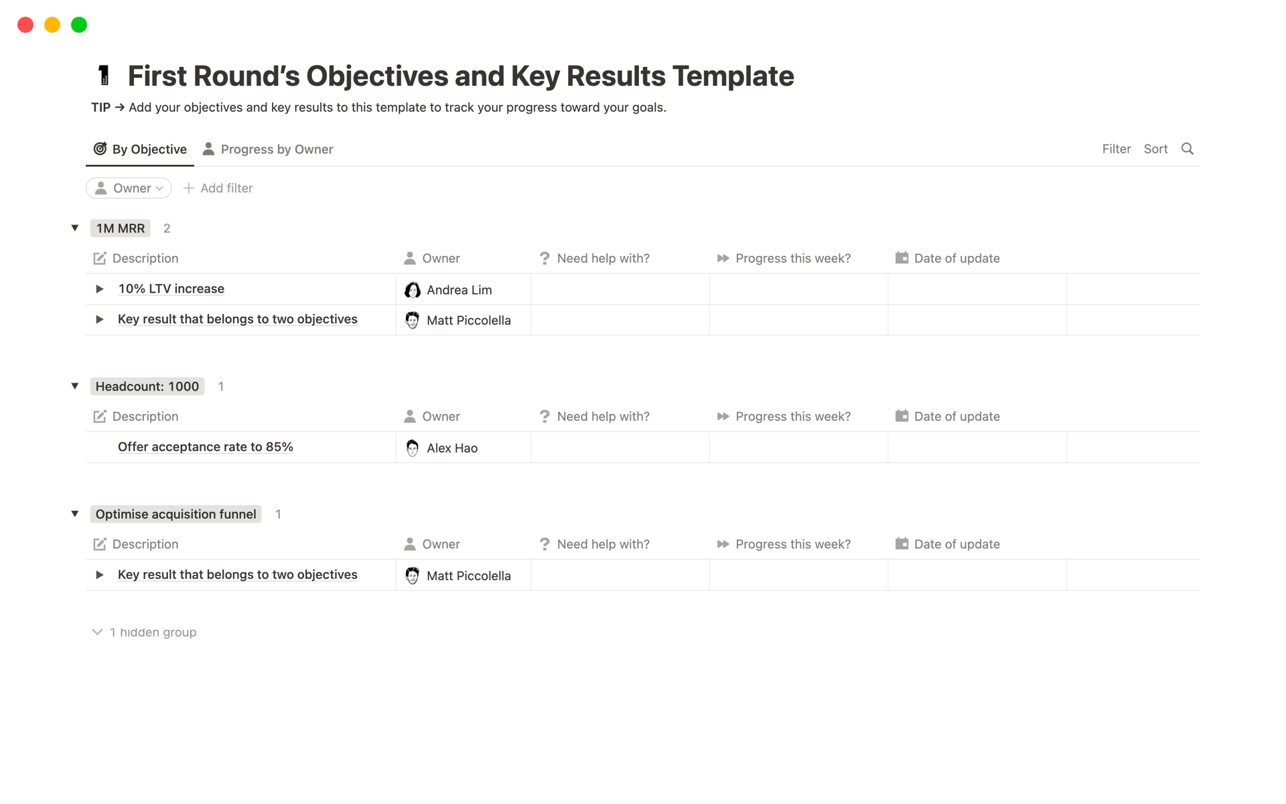The image size is (1286, 804).
Task: Click the Owner column person icon
Action: (409, 258)
